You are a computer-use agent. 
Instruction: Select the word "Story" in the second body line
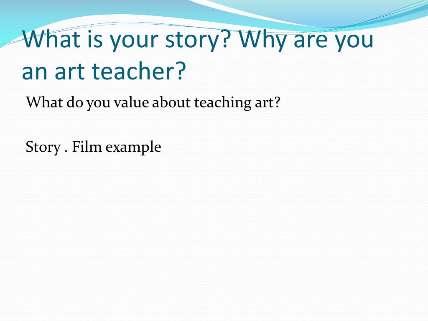pos(43,148)
